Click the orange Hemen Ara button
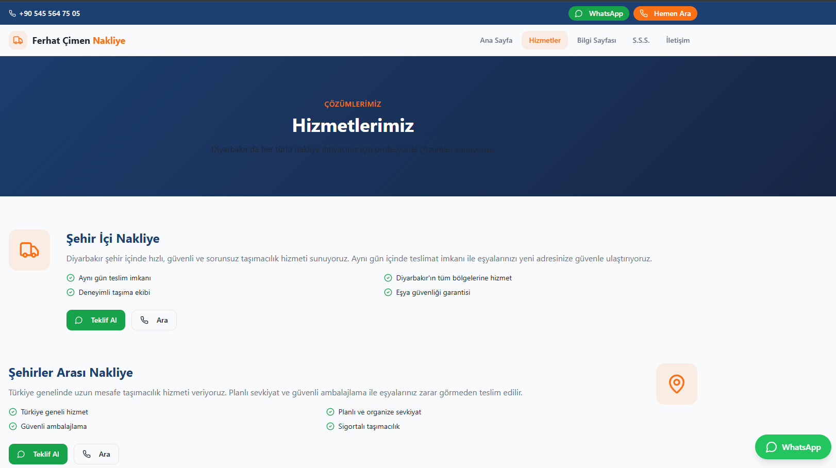This screenshot has width=836, height=468. (665, 13)
